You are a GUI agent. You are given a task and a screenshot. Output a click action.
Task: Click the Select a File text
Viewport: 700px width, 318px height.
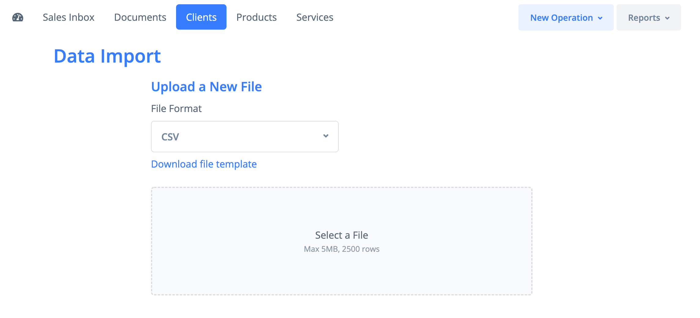[341, 235]
